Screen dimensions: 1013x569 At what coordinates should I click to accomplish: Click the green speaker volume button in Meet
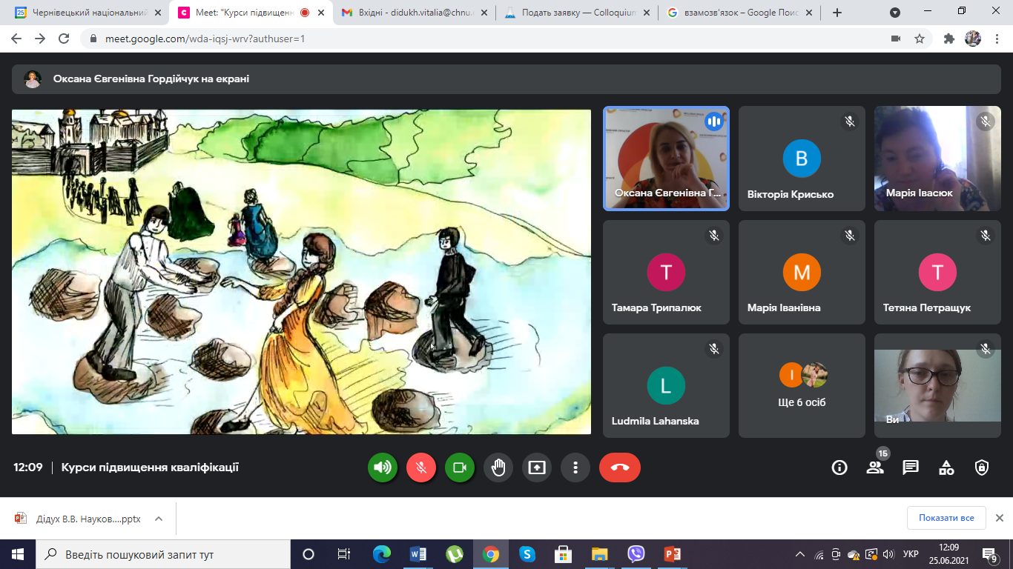click(x=383, y=467)
